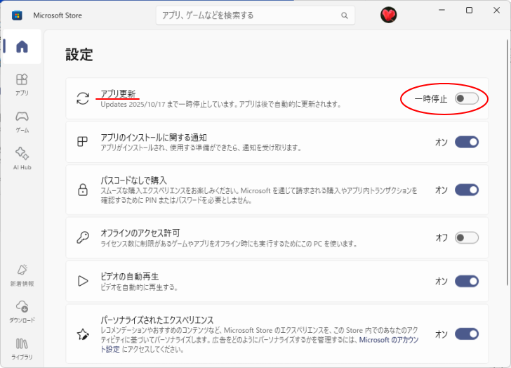Click the Microsoft Store logo icon
This screenshot has width=511, height=368.
[17, 15]
